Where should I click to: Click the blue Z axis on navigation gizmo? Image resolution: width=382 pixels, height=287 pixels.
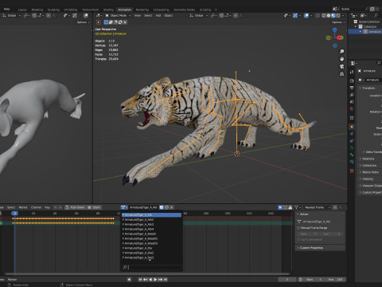point(335,29)
